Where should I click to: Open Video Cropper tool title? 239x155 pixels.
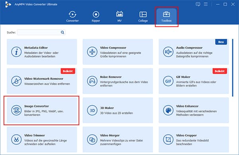coord(186,135)
